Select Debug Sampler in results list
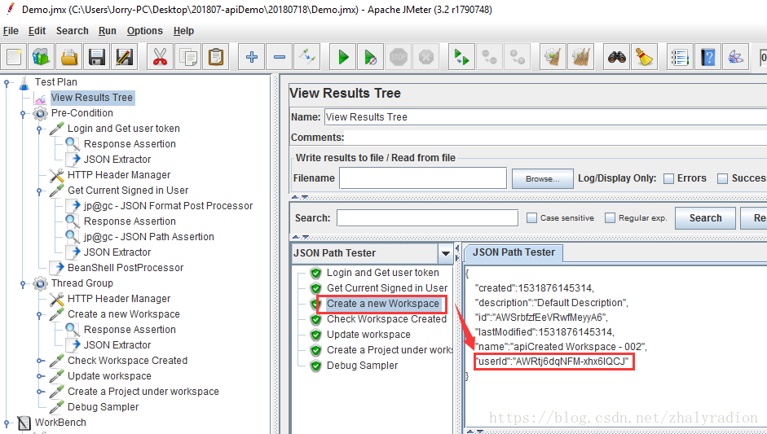This screenshot has height=434, width=767. click(x=362, y=366)
